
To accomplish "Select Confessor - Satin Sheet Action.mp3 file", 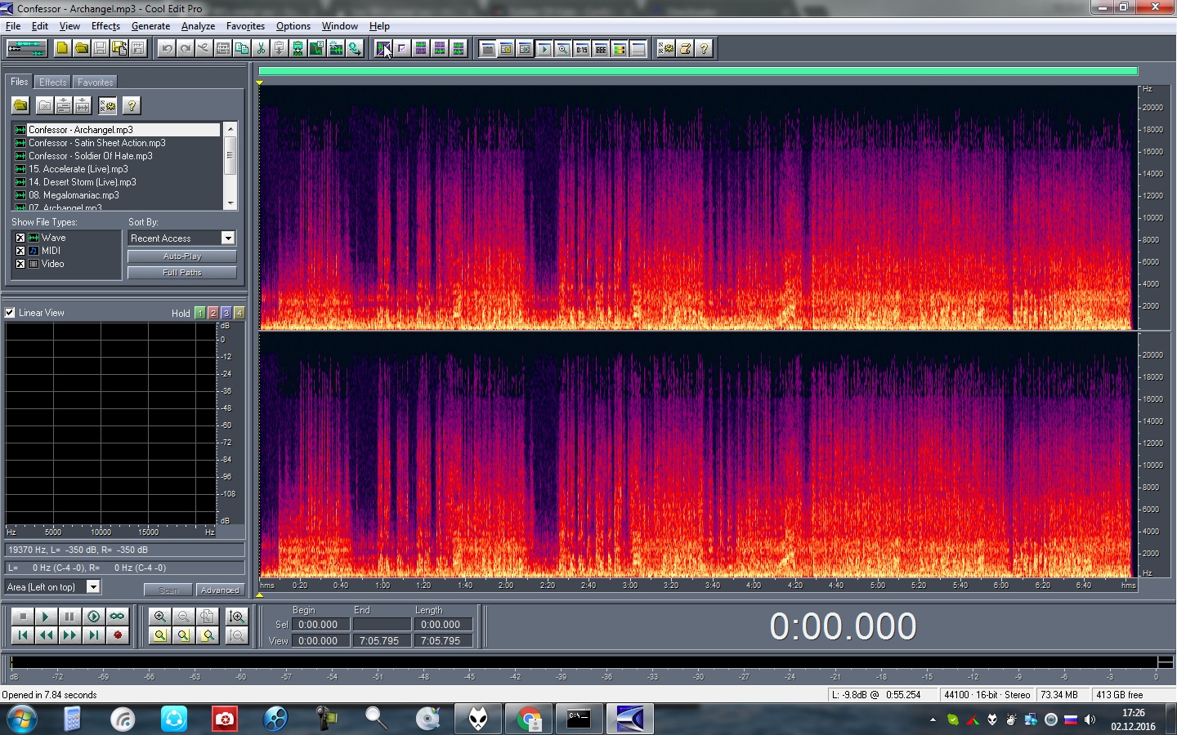I will coord(97,143).
